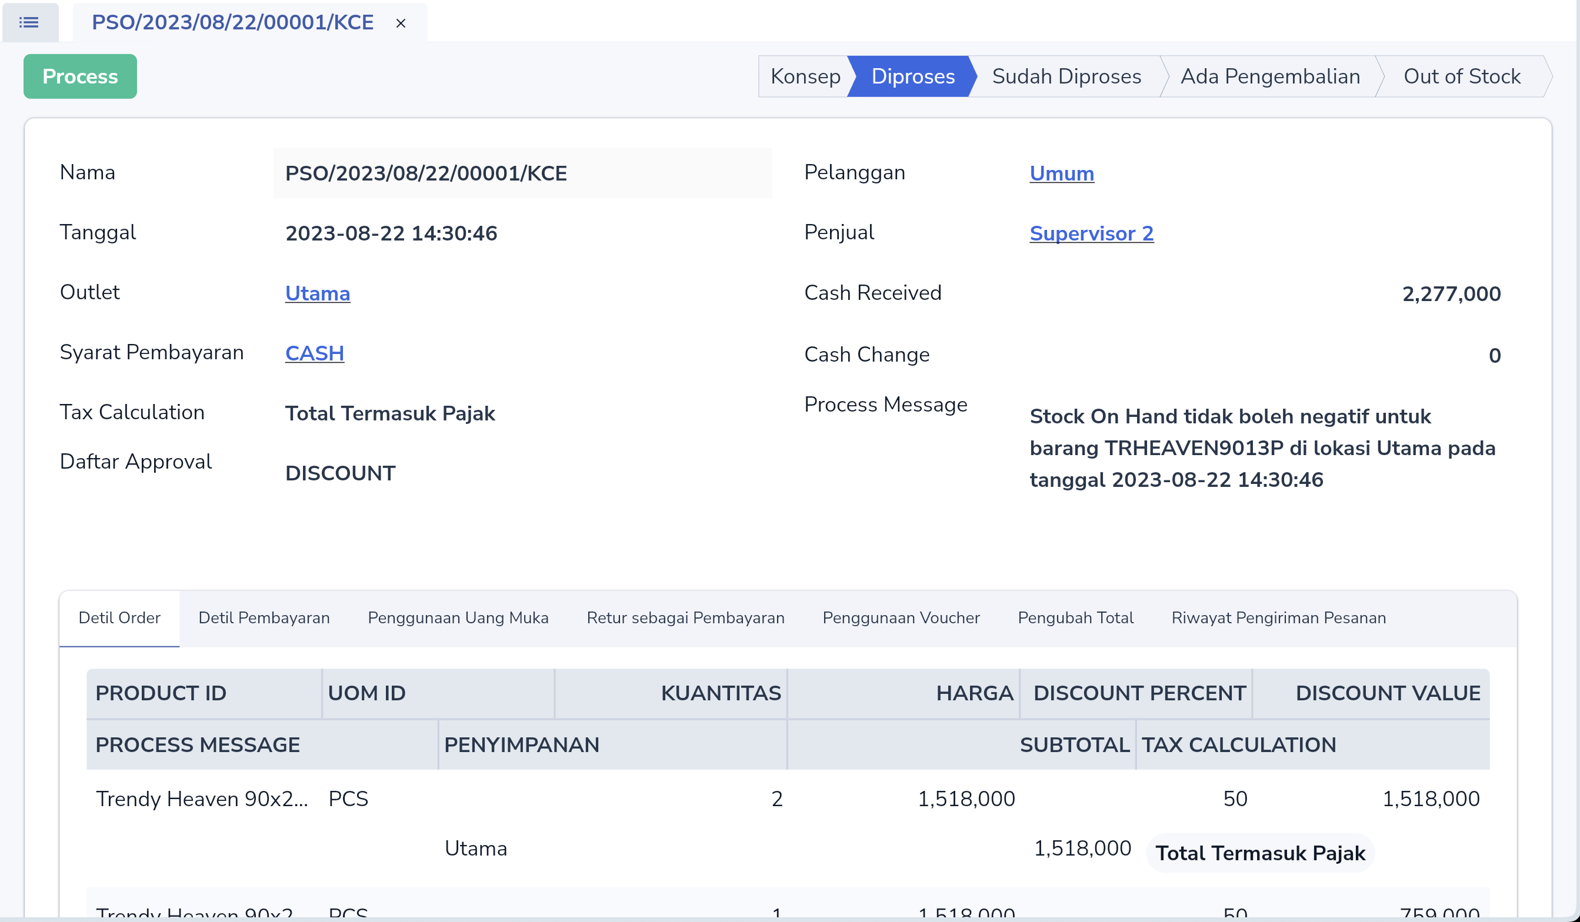Choose the Ada Pengembalian status
Screen dimensions: 1580x922
tap(1269, 76)
